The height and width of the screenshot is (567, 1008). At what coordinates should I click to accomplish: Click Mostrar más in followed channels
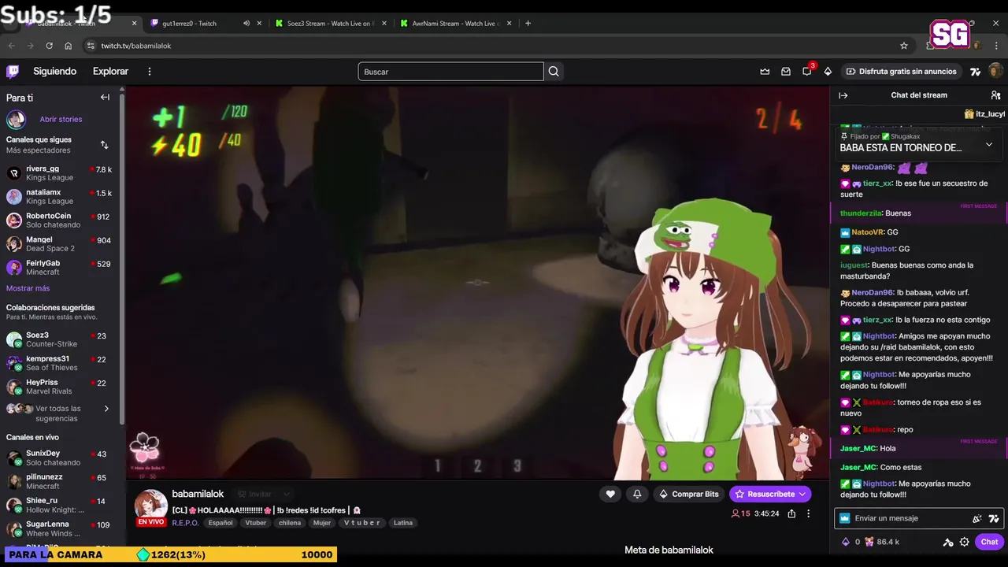[28, 288]
